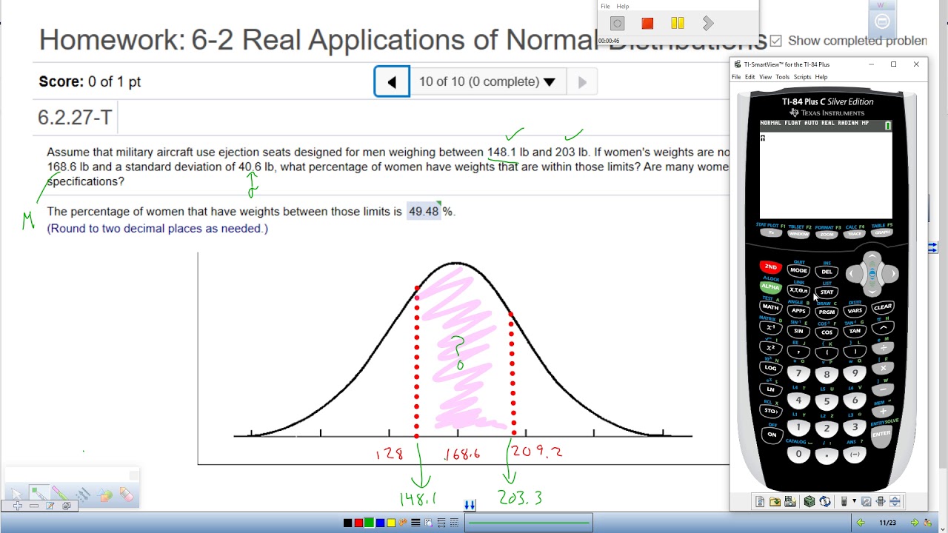The image size is (948, 533).
Task: Open recorder window's Help menu
Action: point(623,7)
